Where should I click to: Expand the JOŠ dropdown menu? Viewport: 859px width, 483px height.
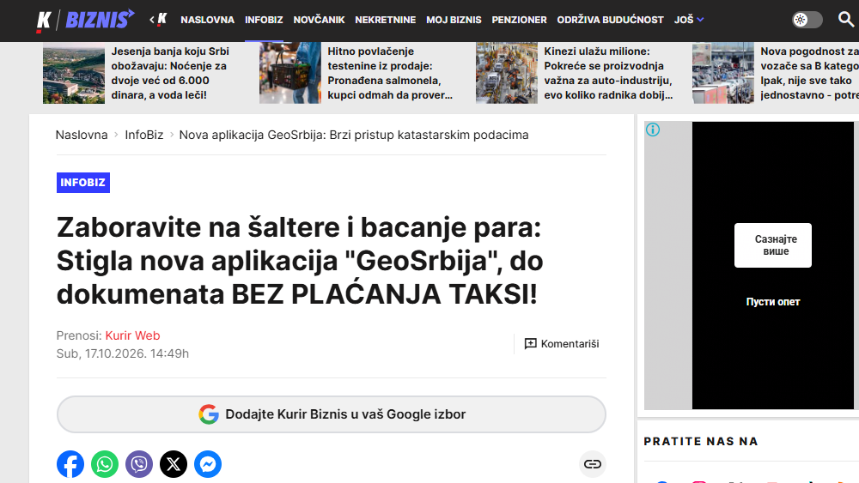689,20
